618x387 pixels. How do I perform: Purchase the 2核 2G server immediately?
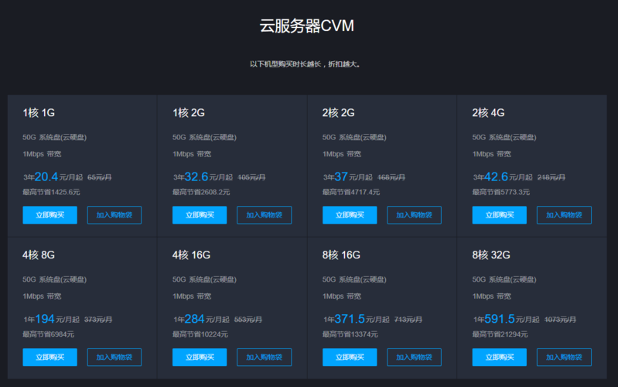(350, 215)
